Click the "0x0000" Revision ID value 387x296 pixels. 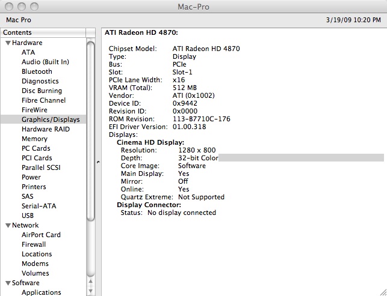[185, 111]
